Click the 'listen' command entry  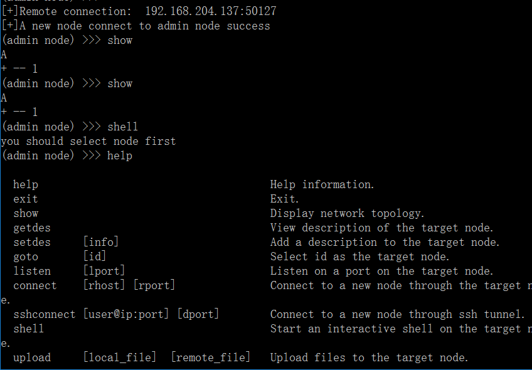click(x=32, y=271)
